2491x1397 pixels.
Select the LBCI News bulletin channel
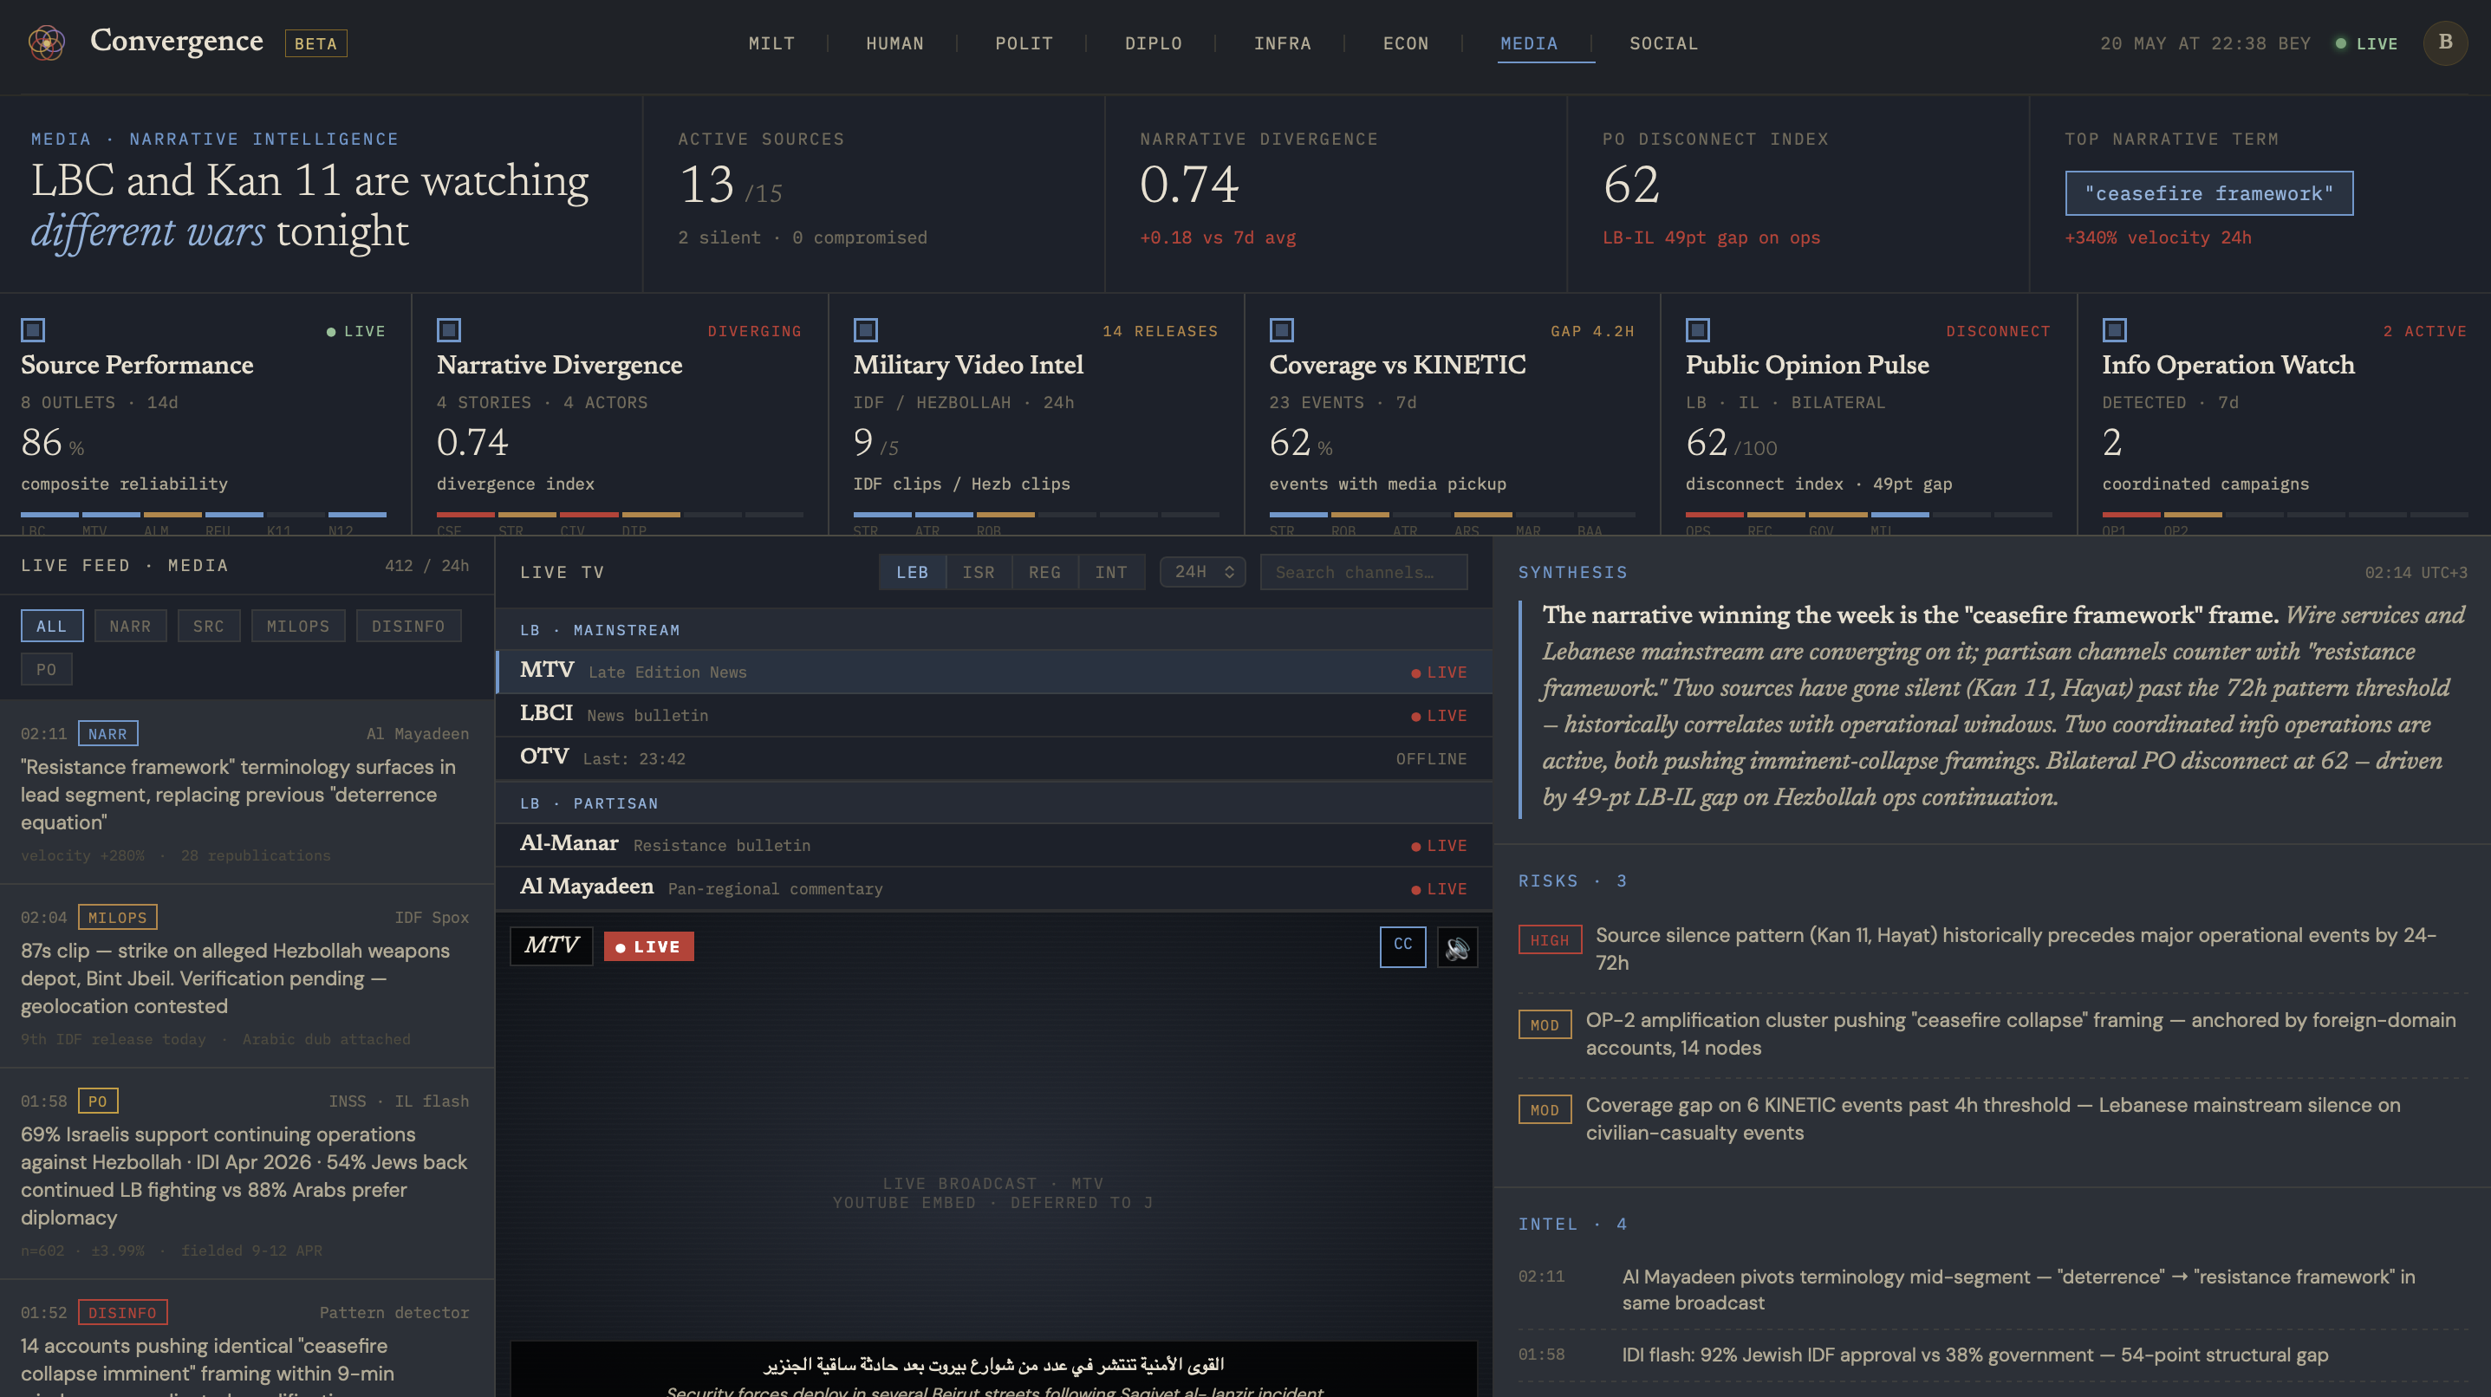(x=994, y=714)
